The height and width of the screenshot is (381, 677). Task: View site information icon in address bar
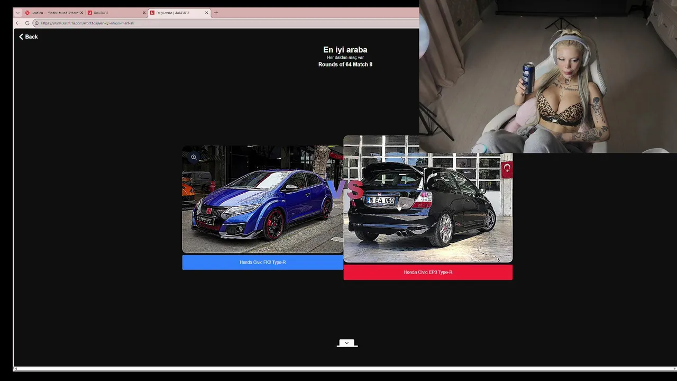pyautogui.click(x=36, y=23)
